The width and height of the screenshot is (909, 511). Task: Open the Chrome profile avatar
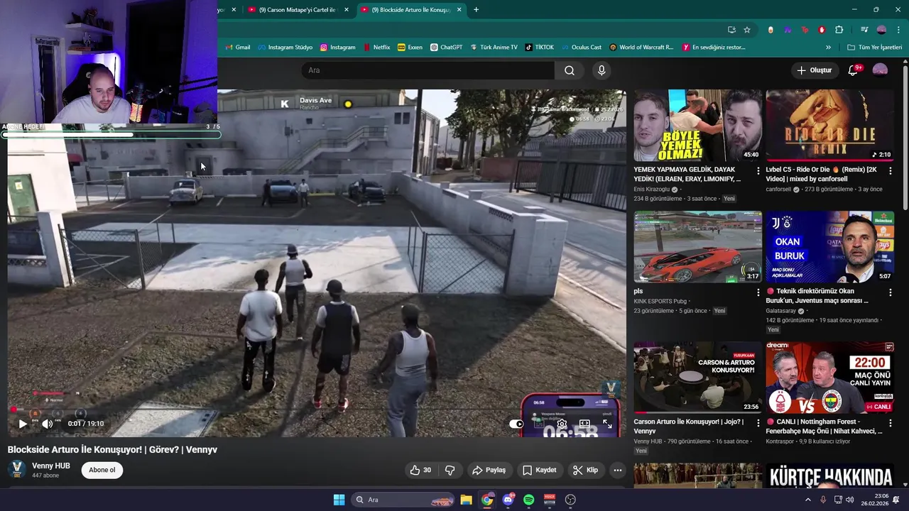pos(881,30)
